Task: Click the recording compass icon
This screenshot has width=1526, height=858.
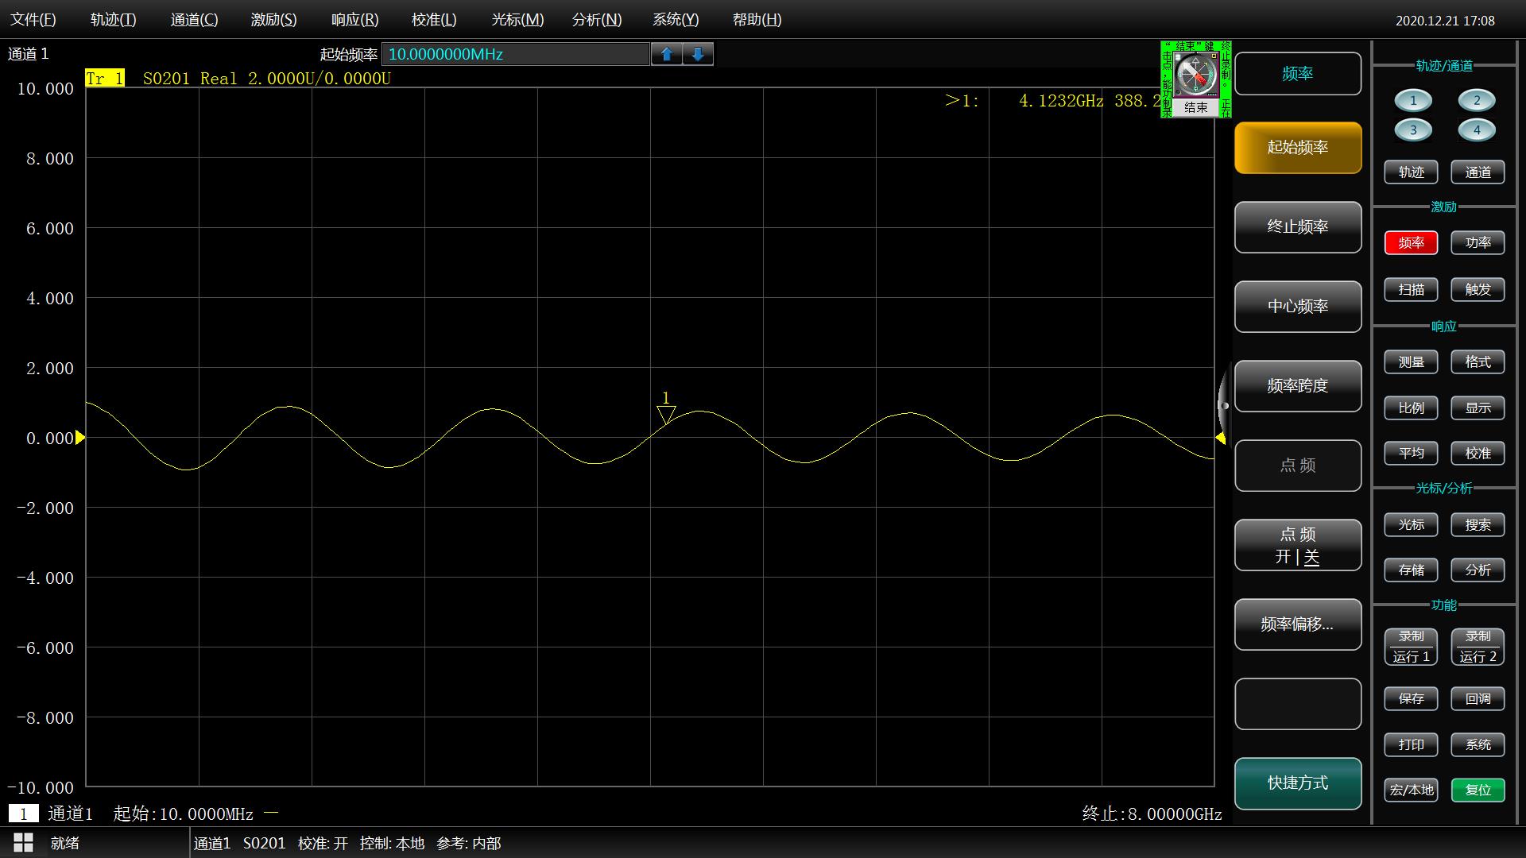Action: click(x=1195, y=75)
